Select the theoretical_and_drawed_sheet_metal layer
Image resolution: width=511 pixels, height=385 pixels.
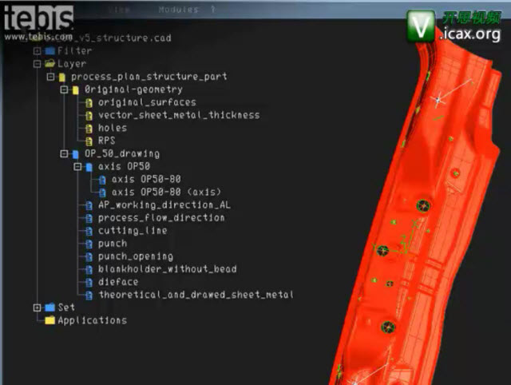pos(196,295)
